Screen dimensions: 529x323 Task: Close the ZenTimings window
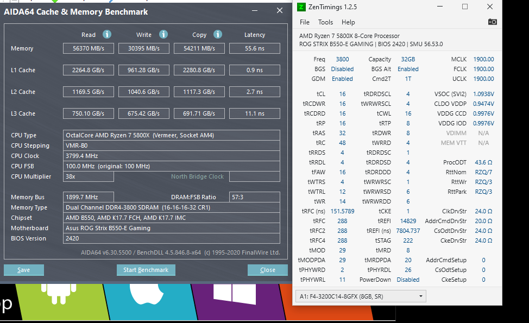click(x=490, y=7)
